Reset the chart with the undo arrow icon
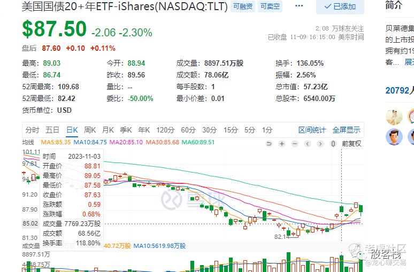Viewport: 414px width, 272px height. pos(269,144)
